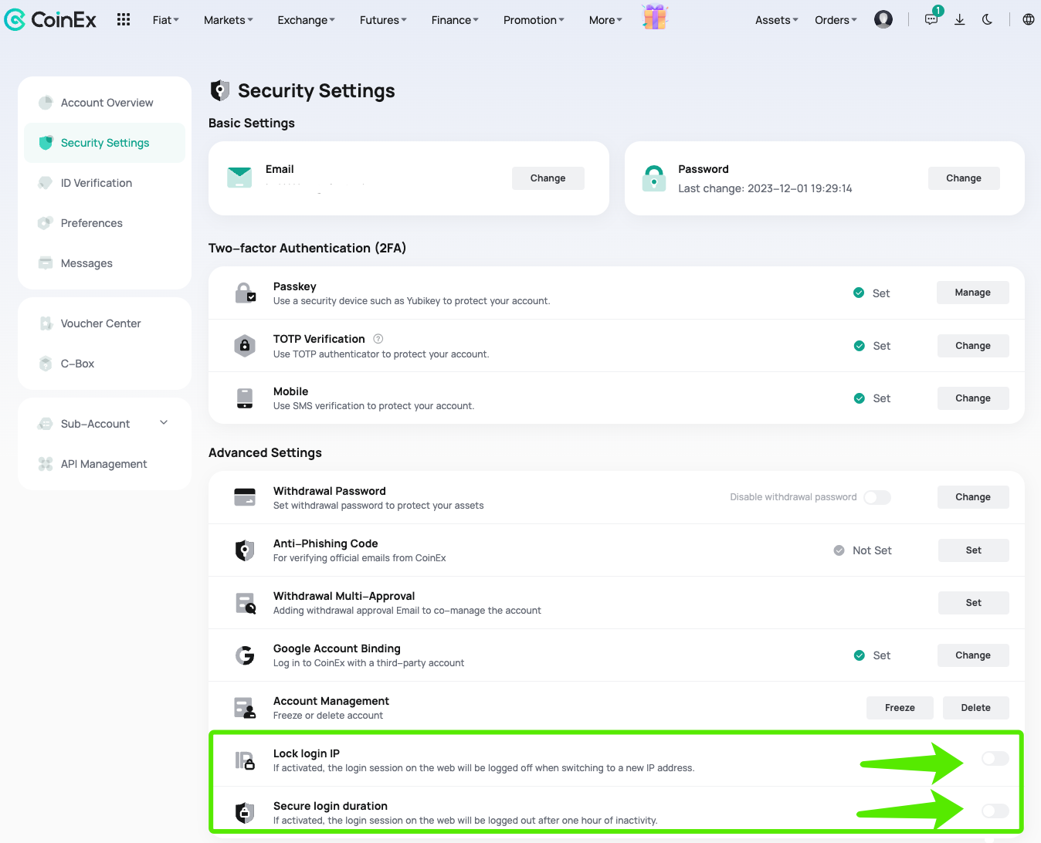Click Change button for Email
This screenshot has height=843, width=1041.
(548, 178)
